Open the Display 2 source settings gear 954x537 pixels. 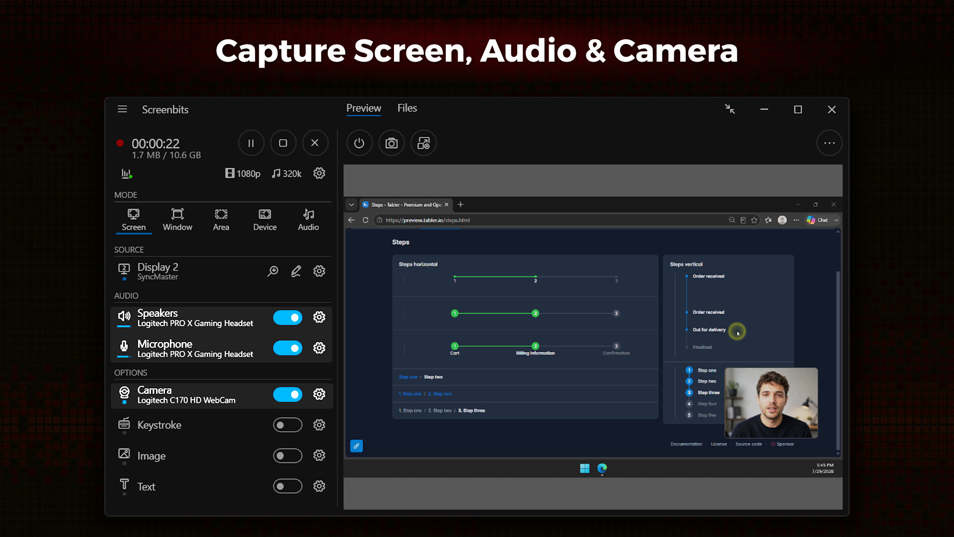click(319, 271)
